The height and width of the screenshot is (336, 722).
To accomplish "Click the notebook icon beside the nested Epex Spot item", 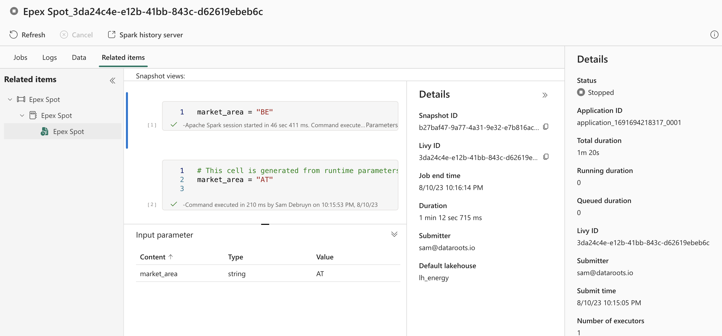I will tap(33, 115).
